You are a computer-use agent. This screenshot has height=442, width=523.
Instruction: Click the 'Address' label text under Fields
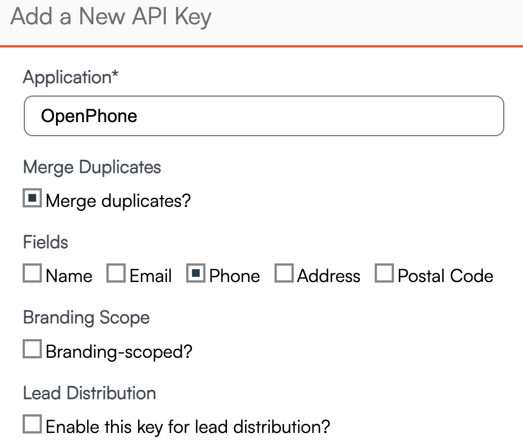coord(328,276)
